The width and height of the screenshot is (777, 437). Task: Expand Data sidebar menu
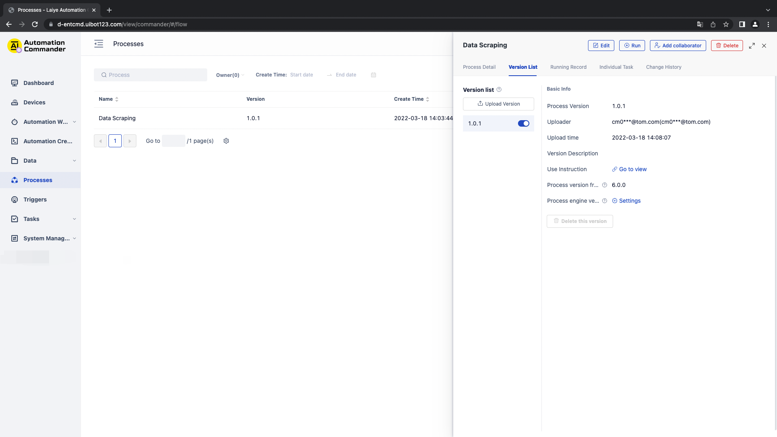tap(74, 161)
